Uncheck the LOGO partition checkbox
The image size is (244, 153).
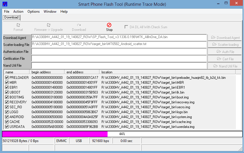[7, 112]
